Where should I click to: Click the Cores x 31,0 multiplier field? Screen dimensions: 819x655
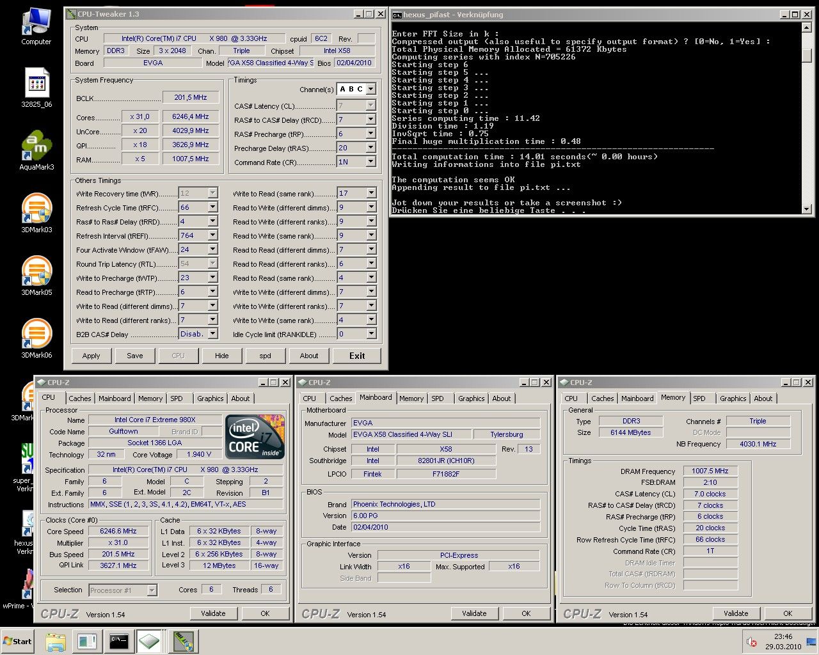click(139, 117)
